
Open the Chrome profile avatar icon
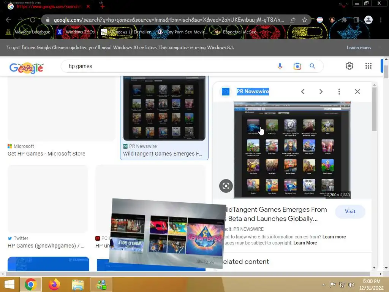pyautogui.click(x=368, y=20)
